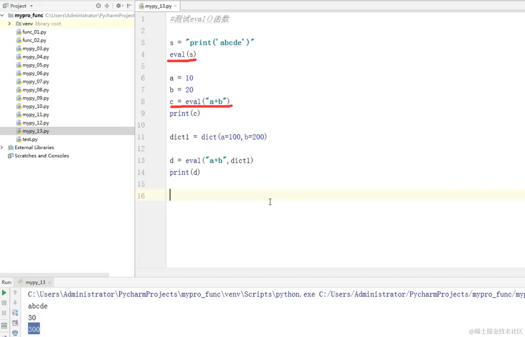Screen dimensions: 525x337
Task: Click the Stop process square icon
Action: coord(4,303)
